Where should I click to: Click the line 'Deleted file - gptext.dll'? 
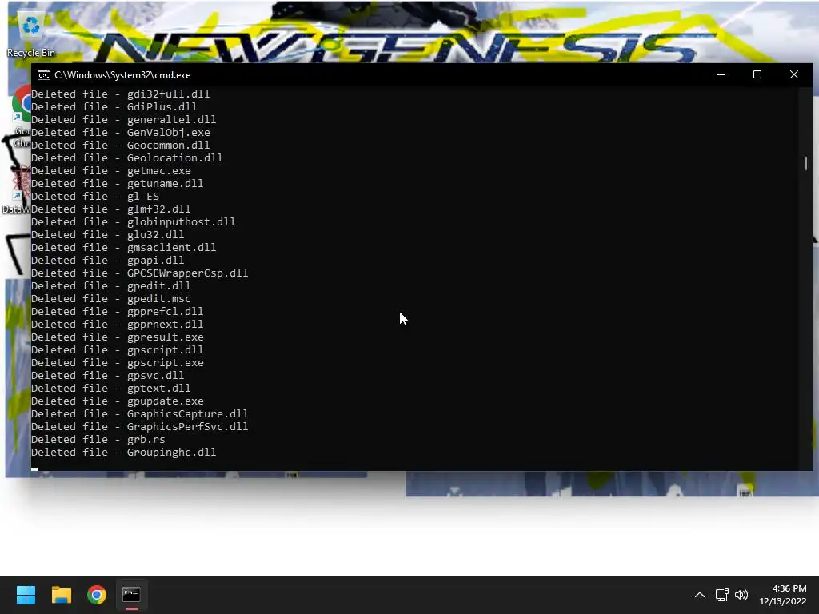pos(110,388)
